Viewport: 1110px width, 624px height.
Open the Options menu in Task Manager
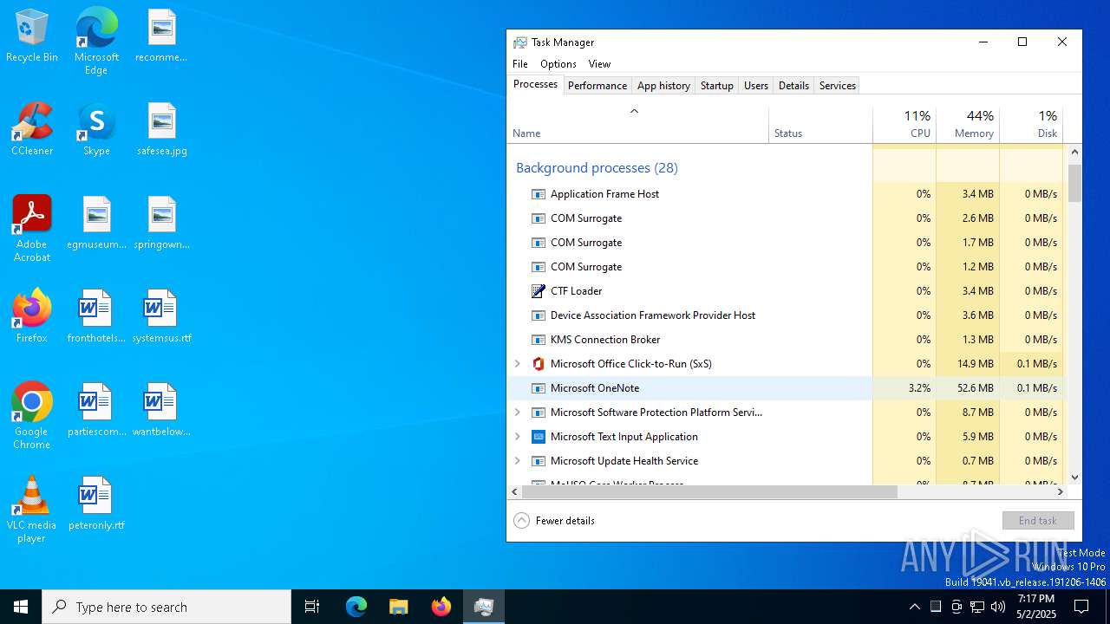click(558, 64)
